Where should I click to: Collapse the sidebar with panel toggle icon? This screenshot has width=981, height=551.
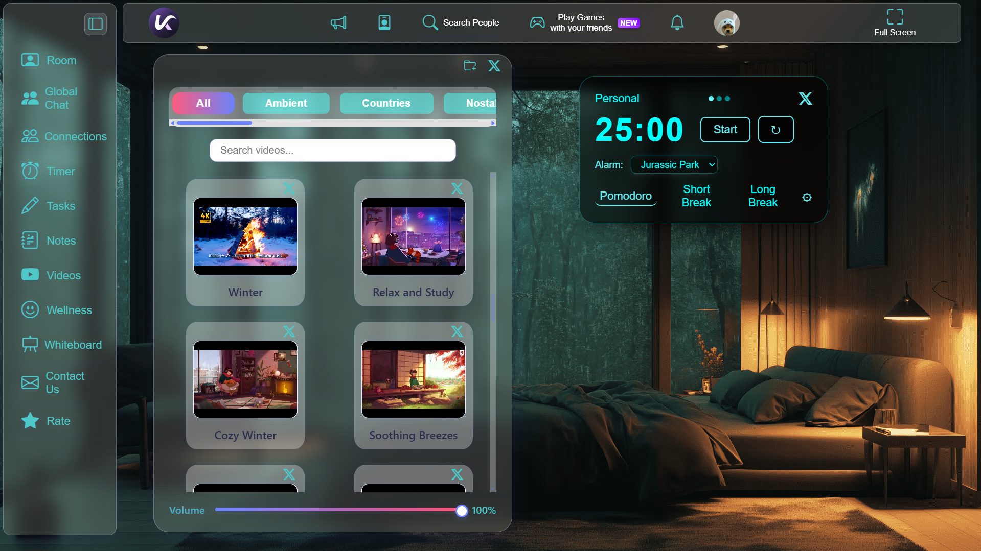pyautogui.click(x=96, y=24)
